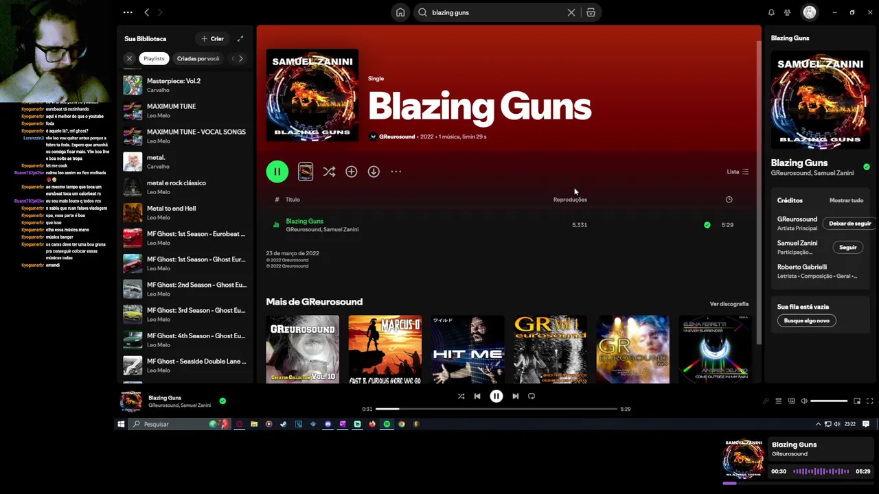Select the Blazing Guns track row title
The height and width of the screenshot is (494, 879).
304,221
